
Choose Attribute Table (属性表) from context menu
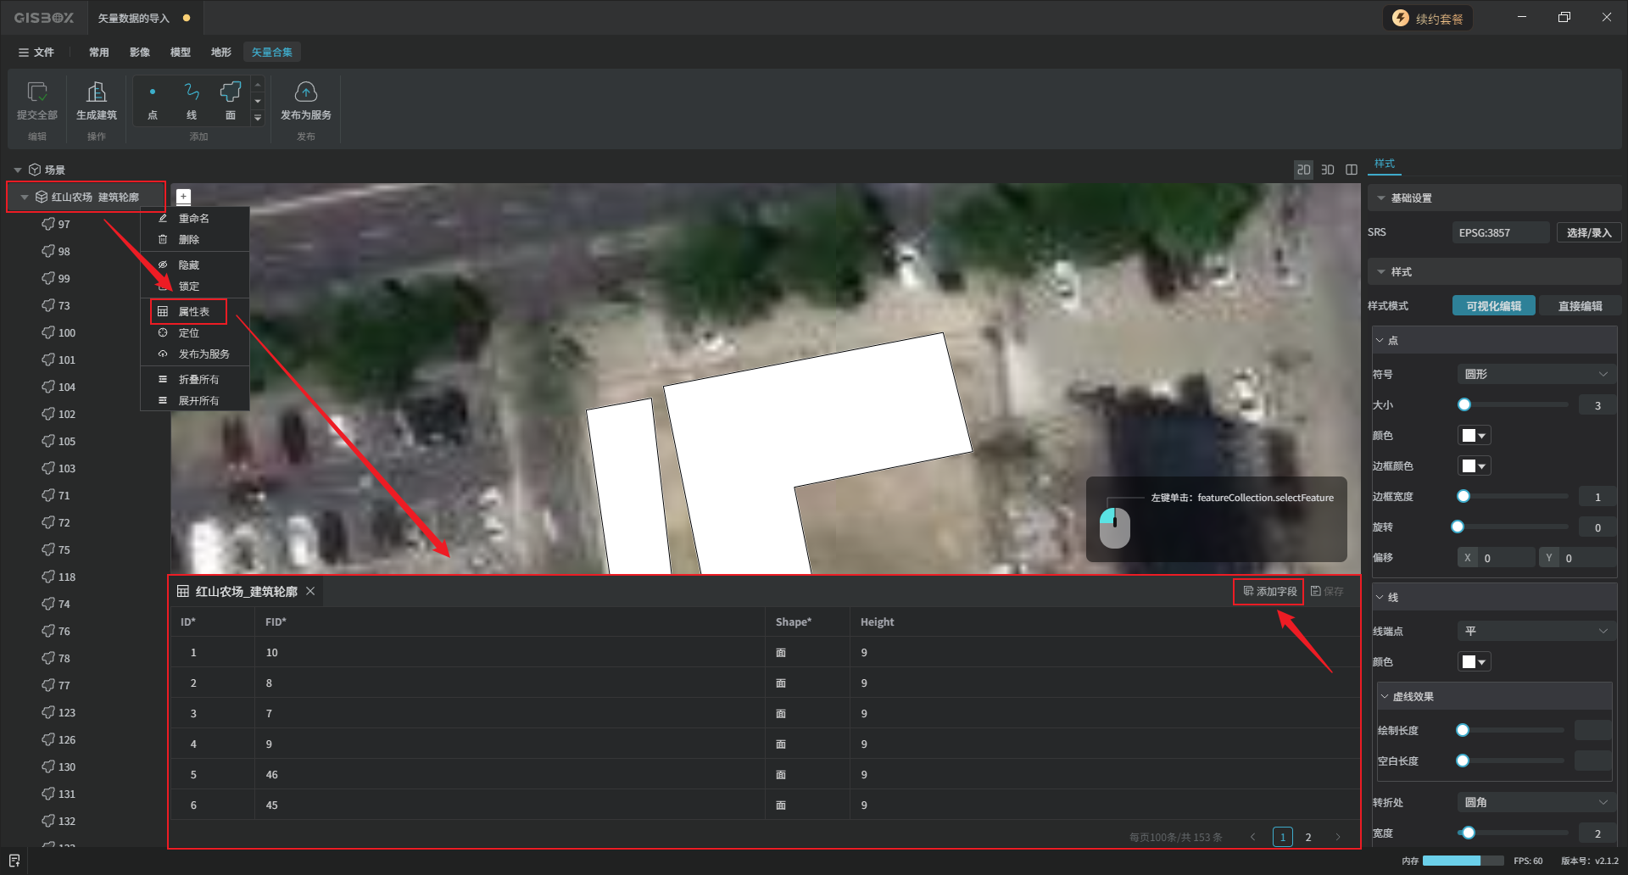click(x=193, y=312)
